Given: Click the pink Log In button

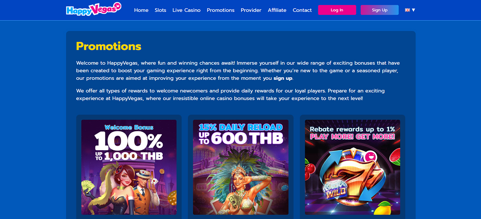Looking at the screenshot, I should coord(337,10).
